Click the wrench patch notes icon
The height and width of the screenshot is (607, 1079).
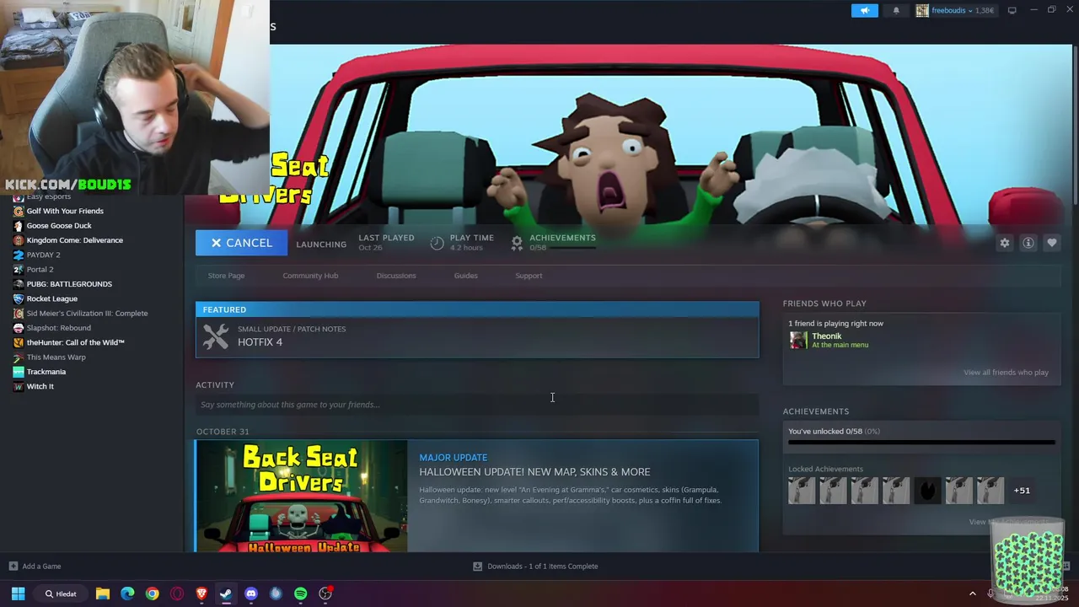216,337
